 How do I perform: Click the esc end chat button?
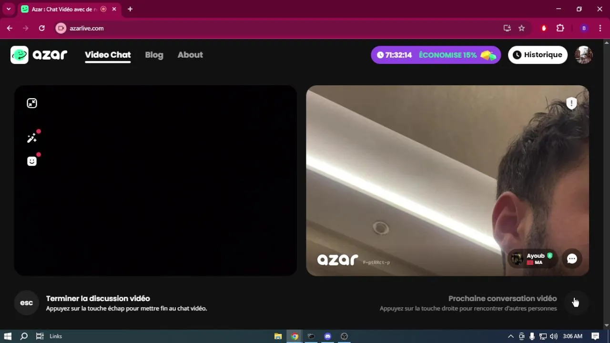(26, 303)
